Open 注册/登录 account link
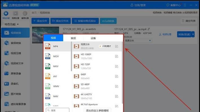The image size is (200, 112). click(x=138, y=5)
